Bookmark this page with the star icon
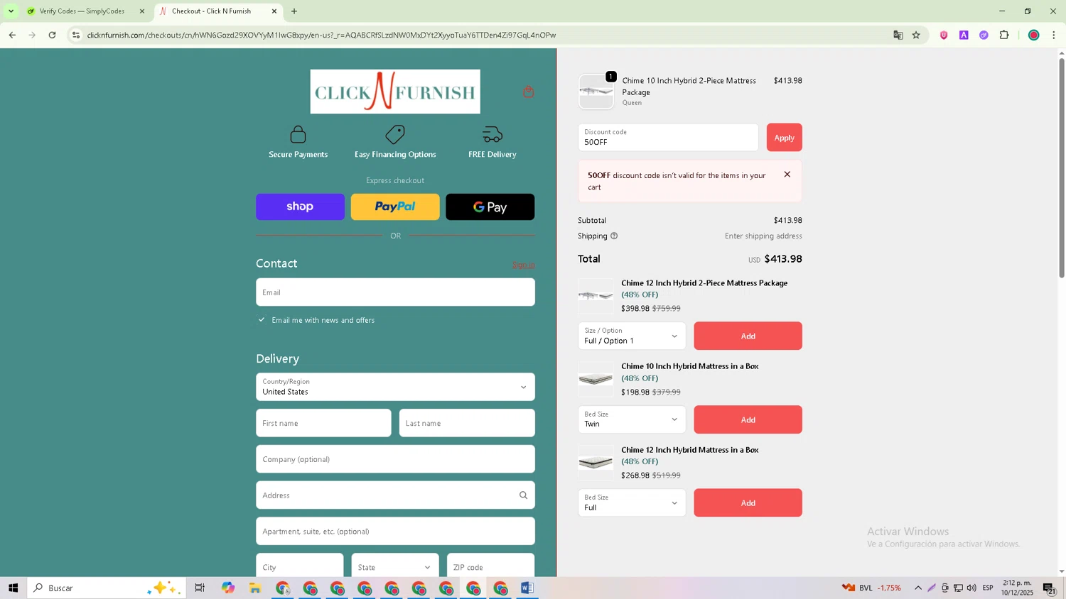Screen dimensions: 1066x599 (916, 35)
